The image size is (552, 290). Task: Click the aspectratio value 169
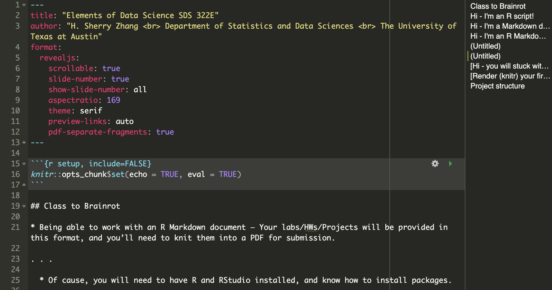(x=113, y=100)
